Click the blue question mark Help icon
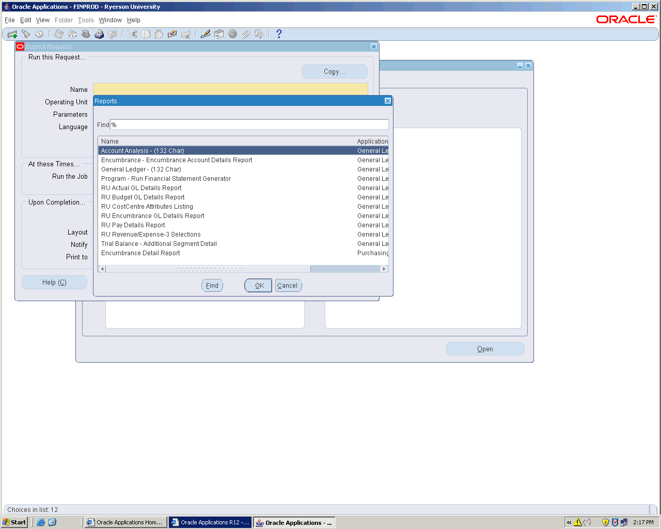 279,34
